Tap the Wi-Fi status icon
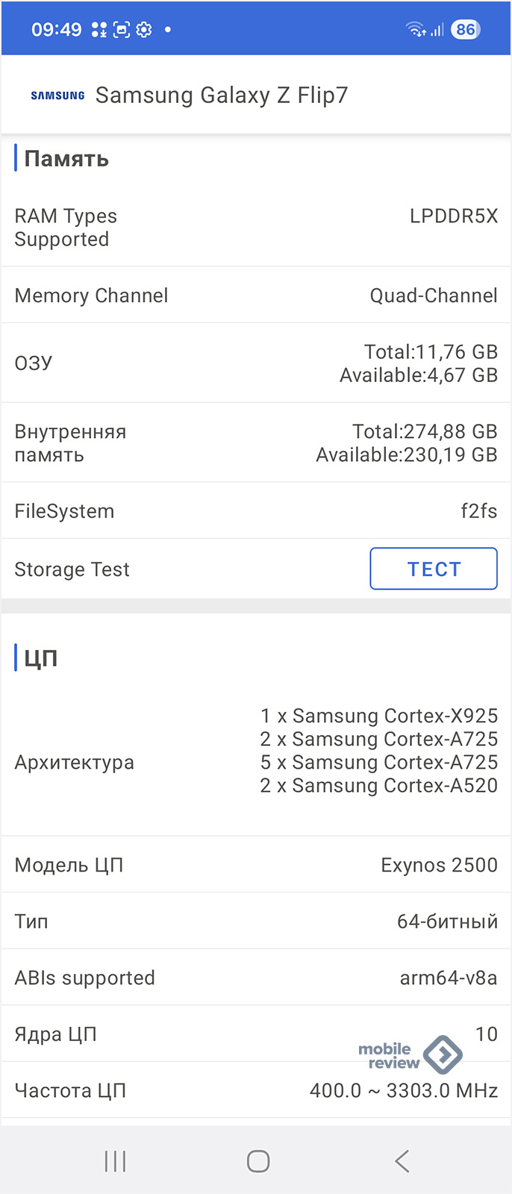Image resolution: width=512 pixels, height=1194 pixels. [x=416, y=30]
